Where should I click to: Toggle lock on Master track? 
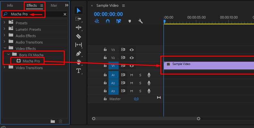tap(105, 99)
